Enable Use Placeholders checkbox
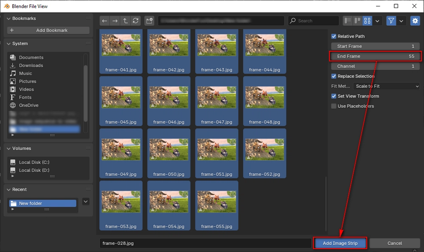The width and height of the screenshot is (424, 252). click(x=334, y=106)
